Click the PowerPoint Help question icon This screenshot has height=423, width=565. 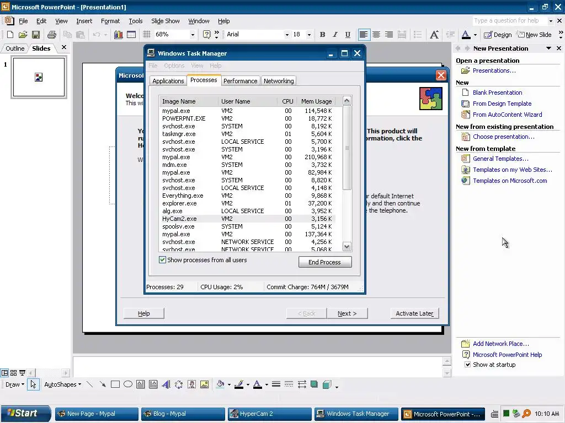point(206,35)
